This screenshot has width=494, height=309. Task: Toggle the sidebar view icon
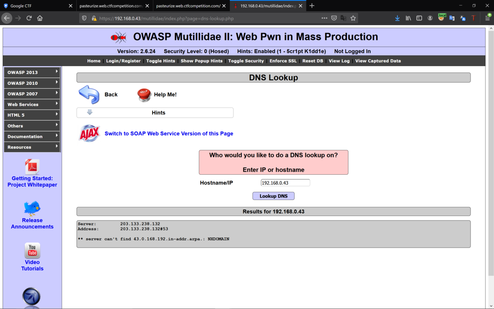click(419, 18)
